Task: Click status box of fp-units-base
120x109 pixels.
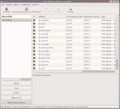Action: pos(34,30)
